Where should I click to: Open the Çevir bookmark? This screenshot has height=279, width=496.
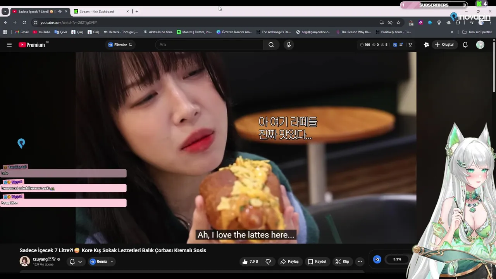click(61, 32)
